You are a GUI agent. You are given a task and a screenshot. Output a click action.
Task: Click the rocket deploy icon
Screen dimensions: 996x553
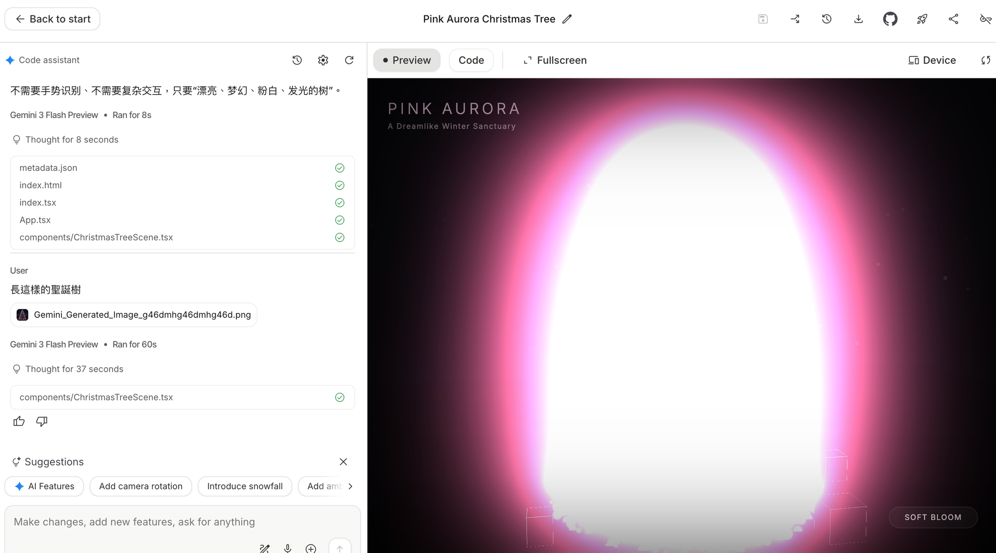[x=922, y=19]
